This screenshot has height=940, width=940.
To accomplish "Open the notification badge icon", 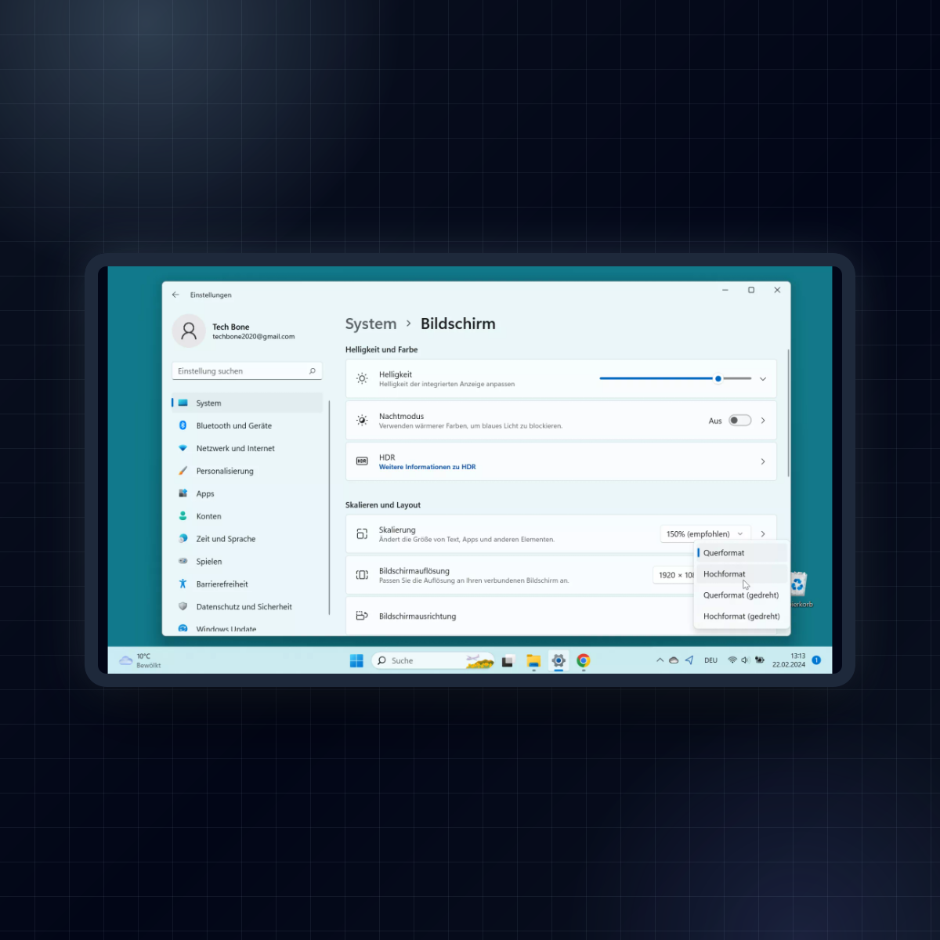I will [816, 660].
